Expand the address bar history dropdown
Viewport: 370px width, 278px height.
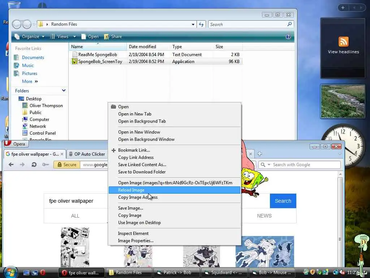click(193, 24)
